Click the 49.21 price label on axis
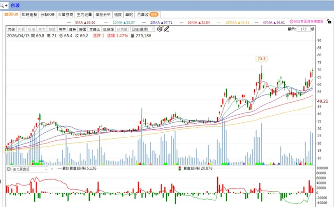Screen dimensions: 334x207 pyautogui.click(x=323, y=101)
